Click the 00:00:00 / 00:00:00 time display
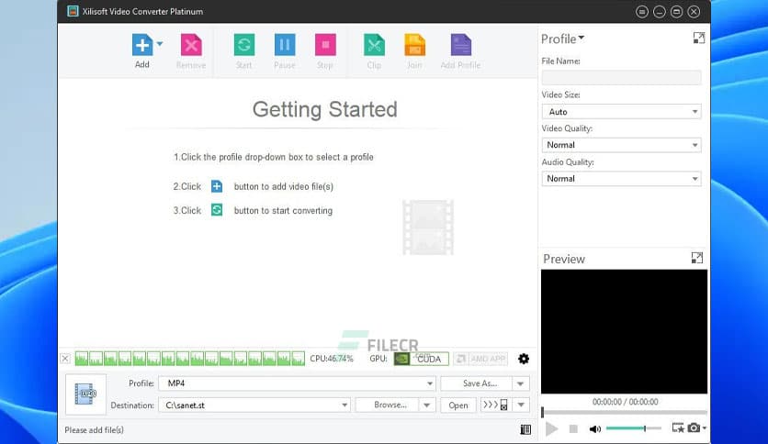This screenshot has width=768, height=444. coord(625,402)
